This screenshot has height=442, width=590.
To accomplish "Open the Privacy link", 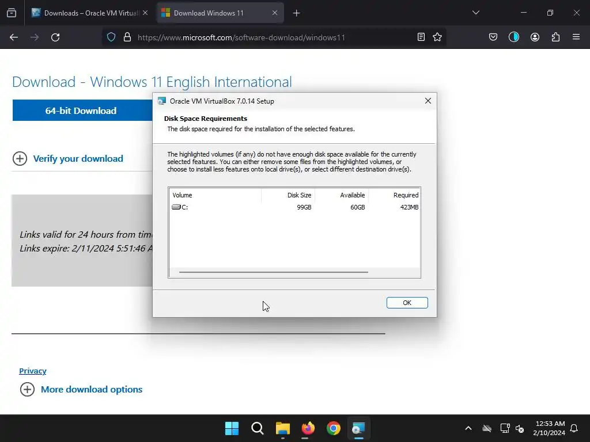I will point(33,371).
